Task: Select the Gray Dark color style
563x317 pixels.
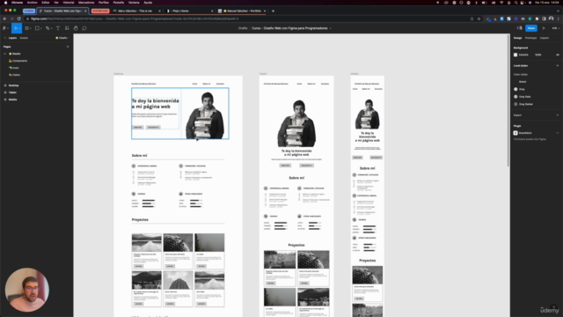Action: (x=523, y=97)
